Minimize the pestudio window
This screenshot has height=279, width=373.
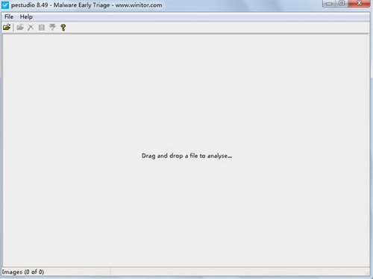point(329,4)
